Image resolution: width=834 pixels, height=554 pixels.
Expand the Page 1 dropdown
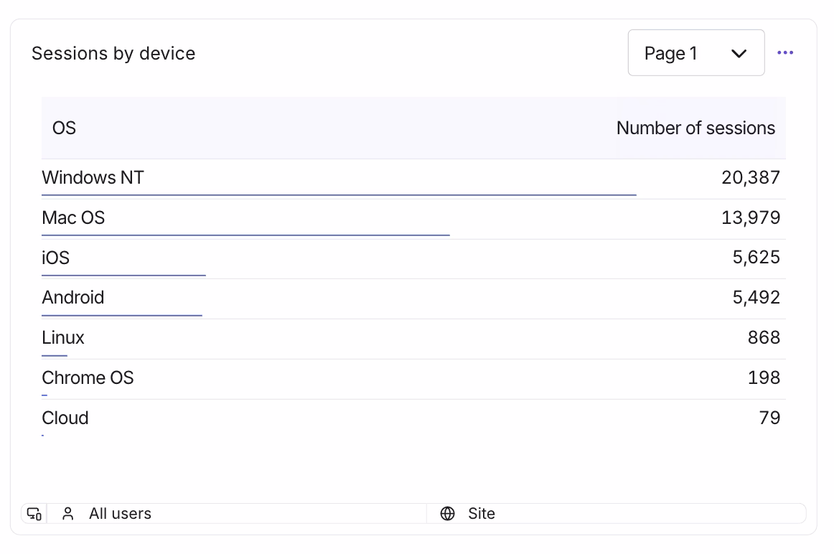click(695, 53)
